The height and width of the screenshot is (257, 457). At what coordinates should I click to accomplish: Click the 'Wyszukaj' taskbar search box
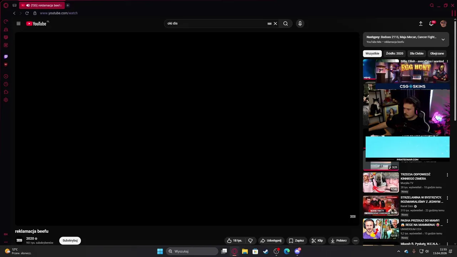click(x=192, y=251)
